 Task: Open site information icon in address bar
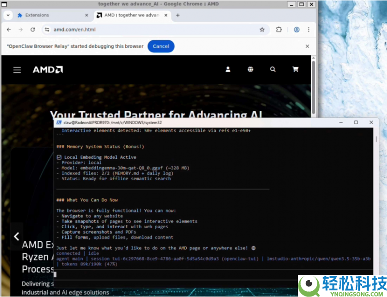pos(47,30)
